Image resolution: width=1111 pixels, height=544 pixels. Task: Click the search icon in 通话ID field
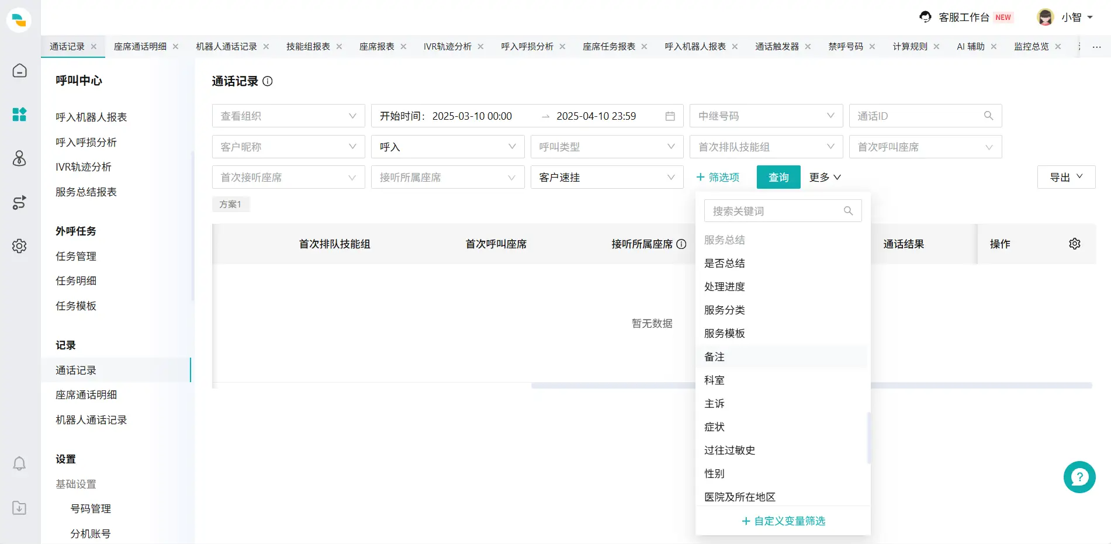[988, 116]
